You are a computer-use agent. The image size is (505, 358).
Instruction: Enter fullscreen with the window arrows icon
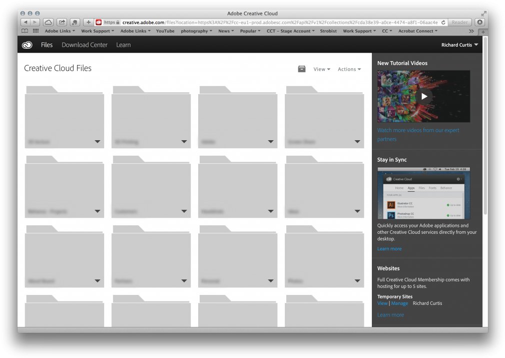[x=483, y=14]
